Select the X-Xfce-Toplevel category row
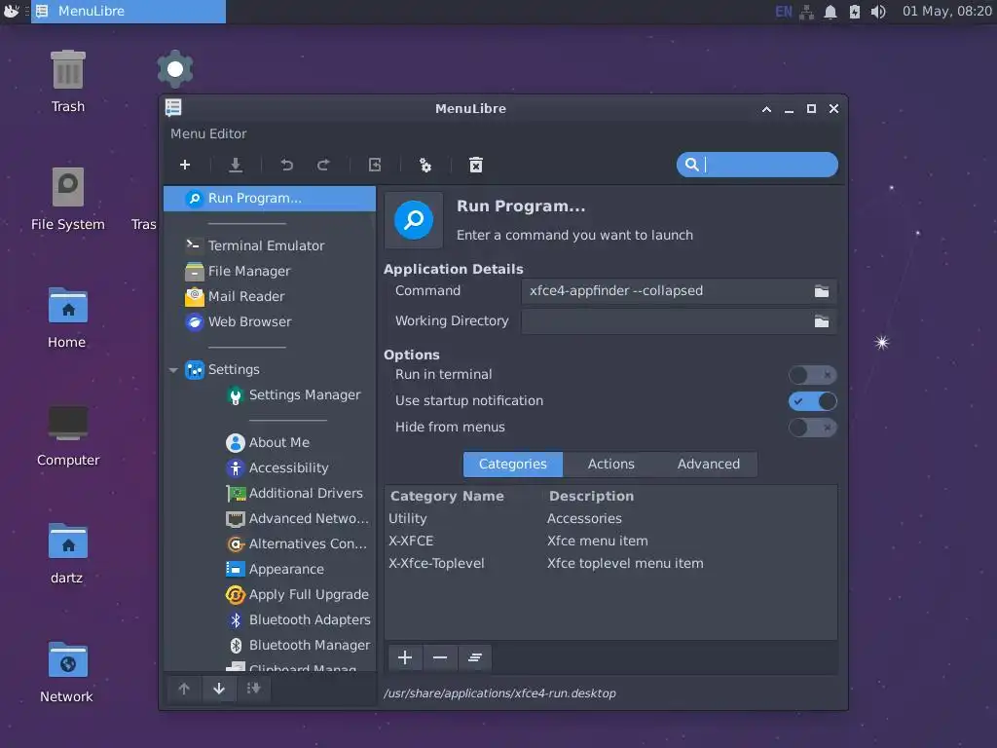 [x=610, y=563]
